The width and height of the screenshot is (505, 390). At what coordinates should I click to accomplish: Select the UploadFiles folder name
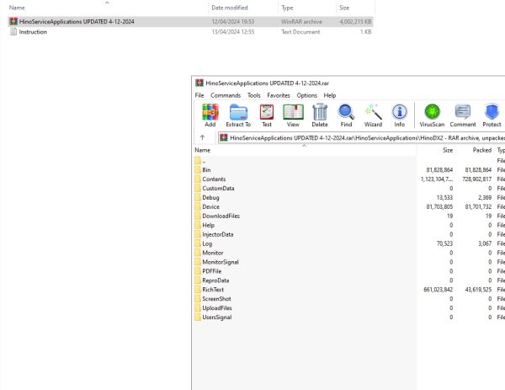coord(217,307)
